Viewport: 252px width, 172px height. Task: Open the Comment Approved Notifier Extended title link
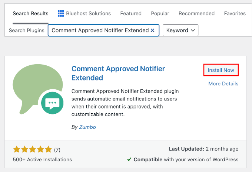click(x=118, y=73)
